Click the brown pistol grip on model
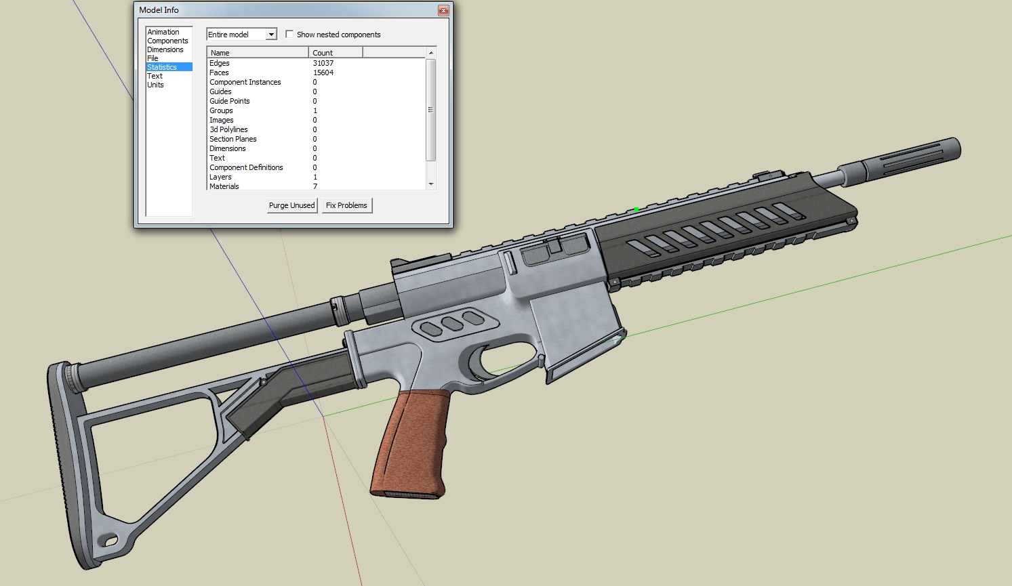This screenshot has width=1012, height=586. click(411, 444)
